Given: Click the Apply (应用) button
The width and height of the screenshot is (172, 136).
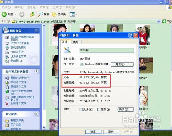Looking at the screenshot, I should tap(129, 132).
